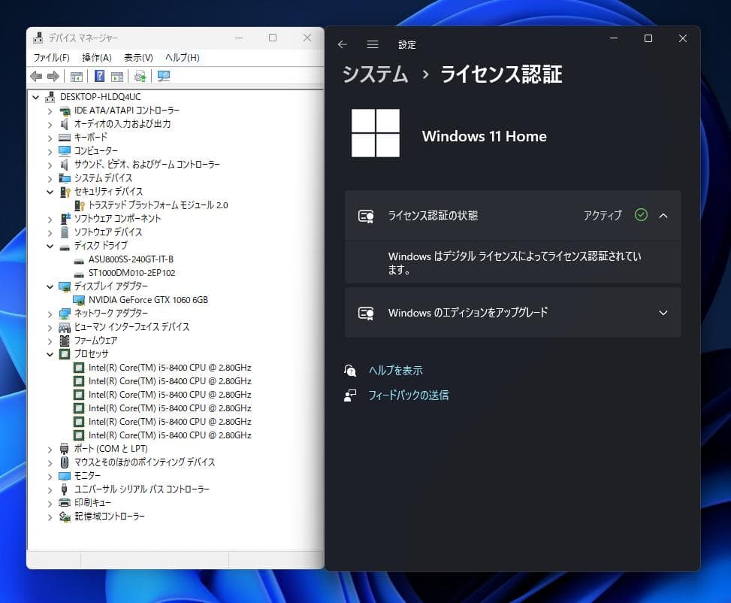This screenshot has width=731, height=603.
Task: Click the ヘルプを表示 link
Action: coord(396,370)
